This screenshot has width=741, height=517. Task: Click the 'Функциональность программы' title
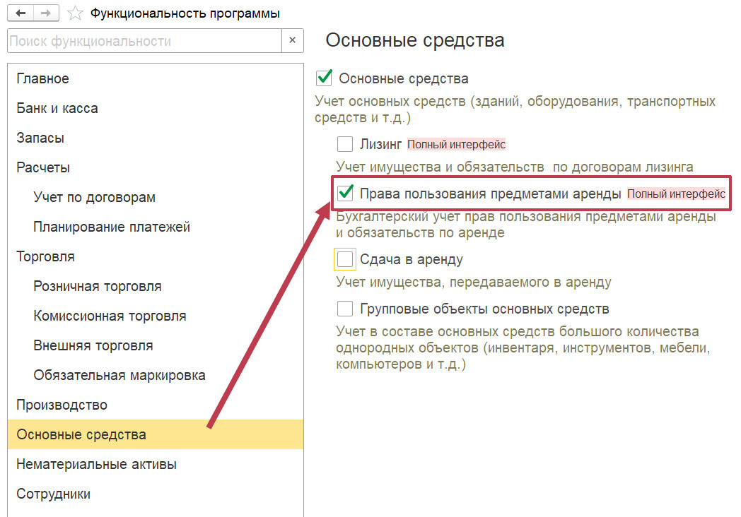pyautogui.click(x=185, y=13)
